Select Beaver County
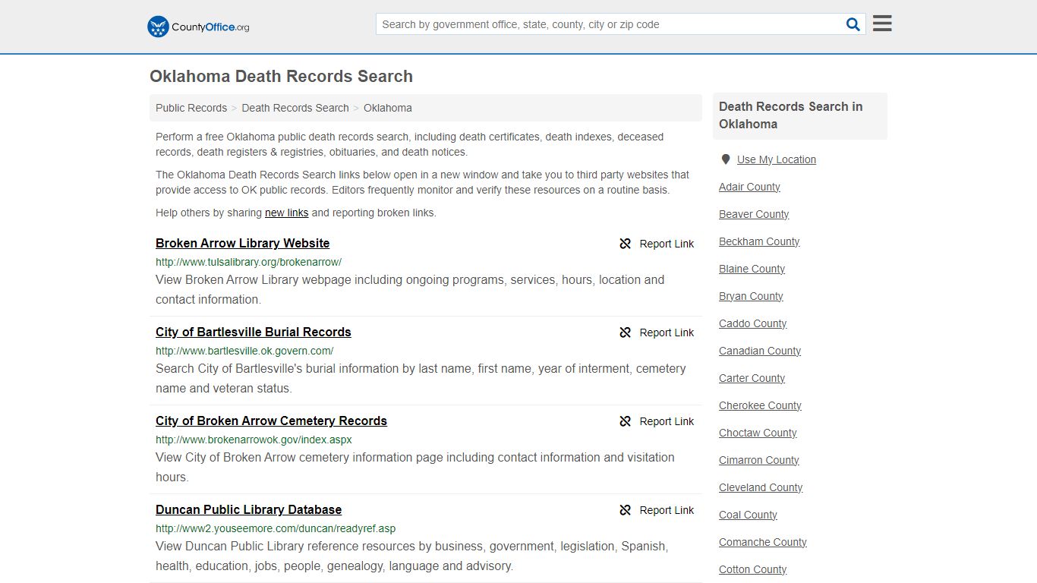 [x=754, y=214]
